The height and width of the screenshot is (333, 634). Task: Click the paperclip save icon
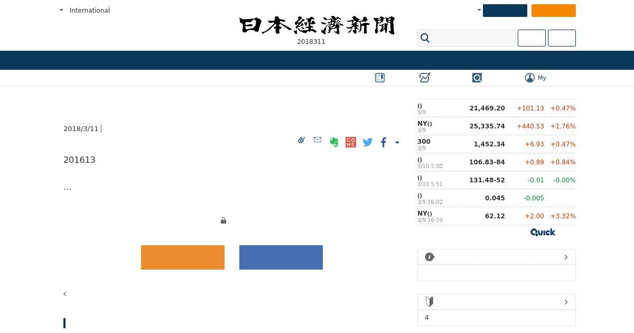(x=301, y=140)
